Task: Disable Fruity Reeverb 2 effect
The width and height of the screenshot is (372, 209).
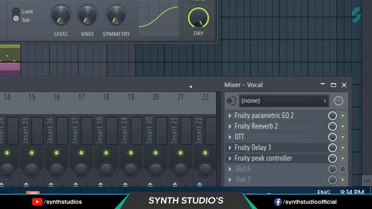Action: (x=342, y=127)
